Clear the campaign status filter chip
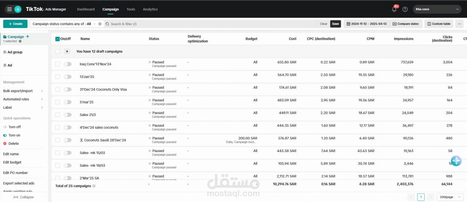 100,24
